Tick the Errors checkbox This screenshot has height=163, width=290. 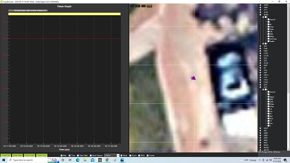130,155
